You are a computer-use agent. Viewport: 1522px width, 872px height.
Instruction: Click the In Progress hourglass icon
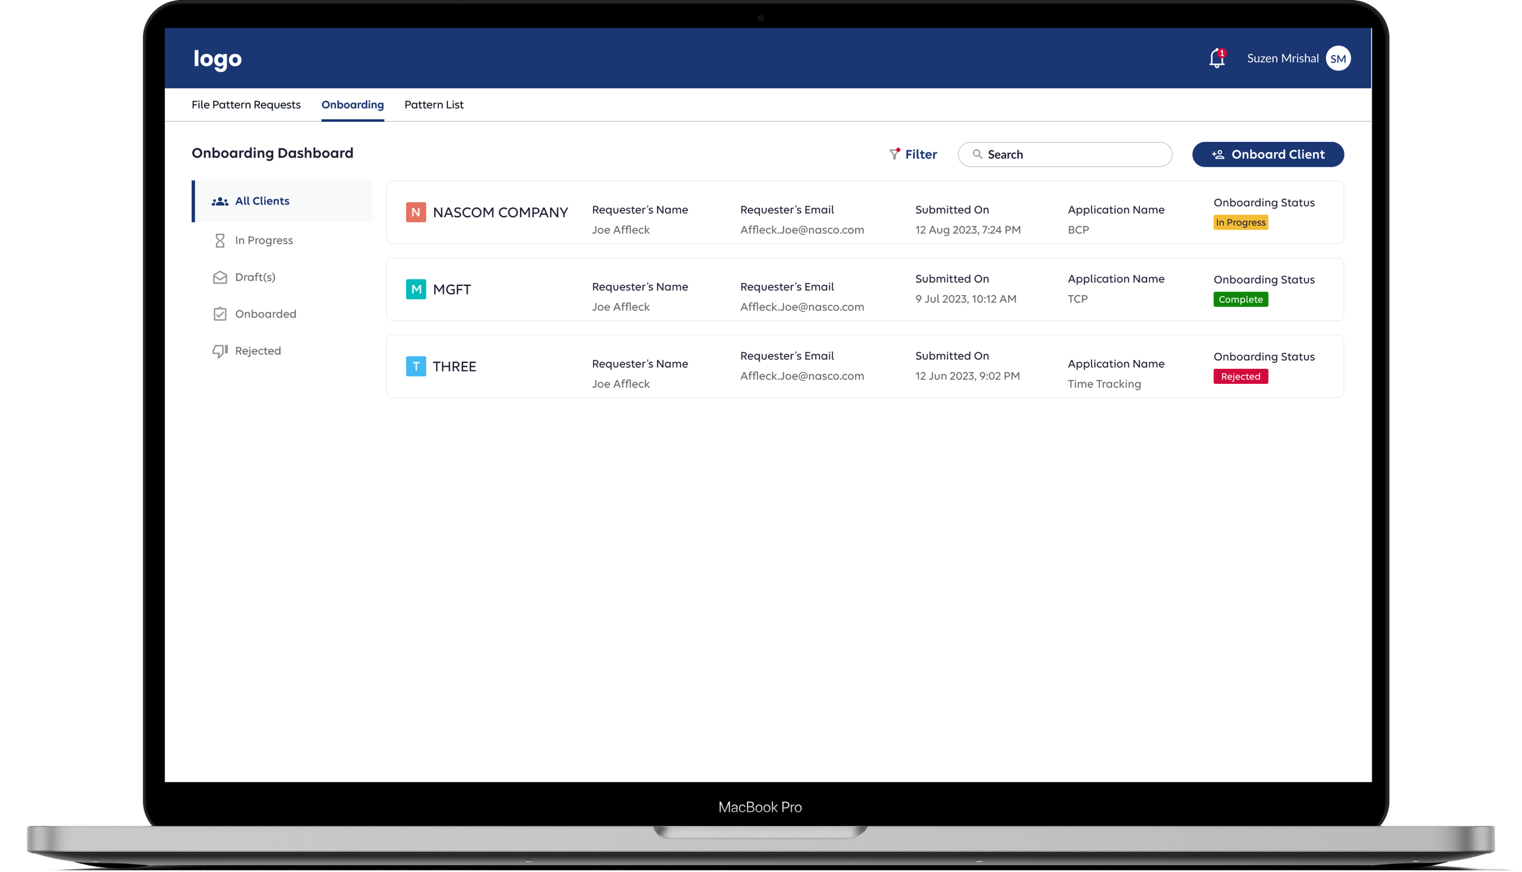click(220, 240)
